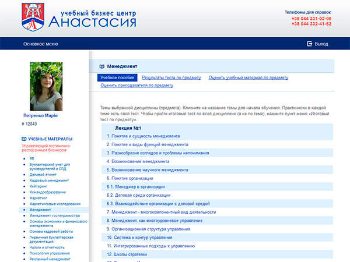Click the Телефоны для справок label
The image size is (350, 262).
pos(308,12)
